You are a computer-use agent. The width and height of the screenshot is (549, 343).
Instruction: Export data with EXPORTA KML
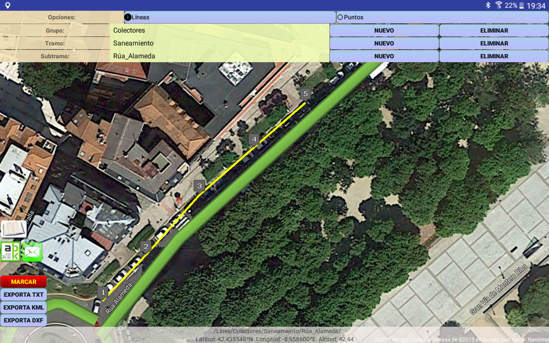pyautogui.click(x=24, y=307)
